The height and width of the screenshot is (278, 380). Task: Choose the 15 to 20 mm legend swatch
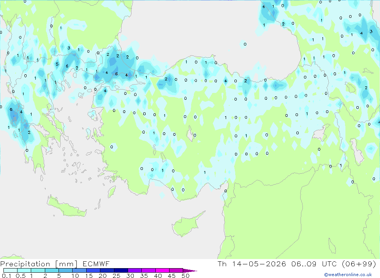coord(93,270)
